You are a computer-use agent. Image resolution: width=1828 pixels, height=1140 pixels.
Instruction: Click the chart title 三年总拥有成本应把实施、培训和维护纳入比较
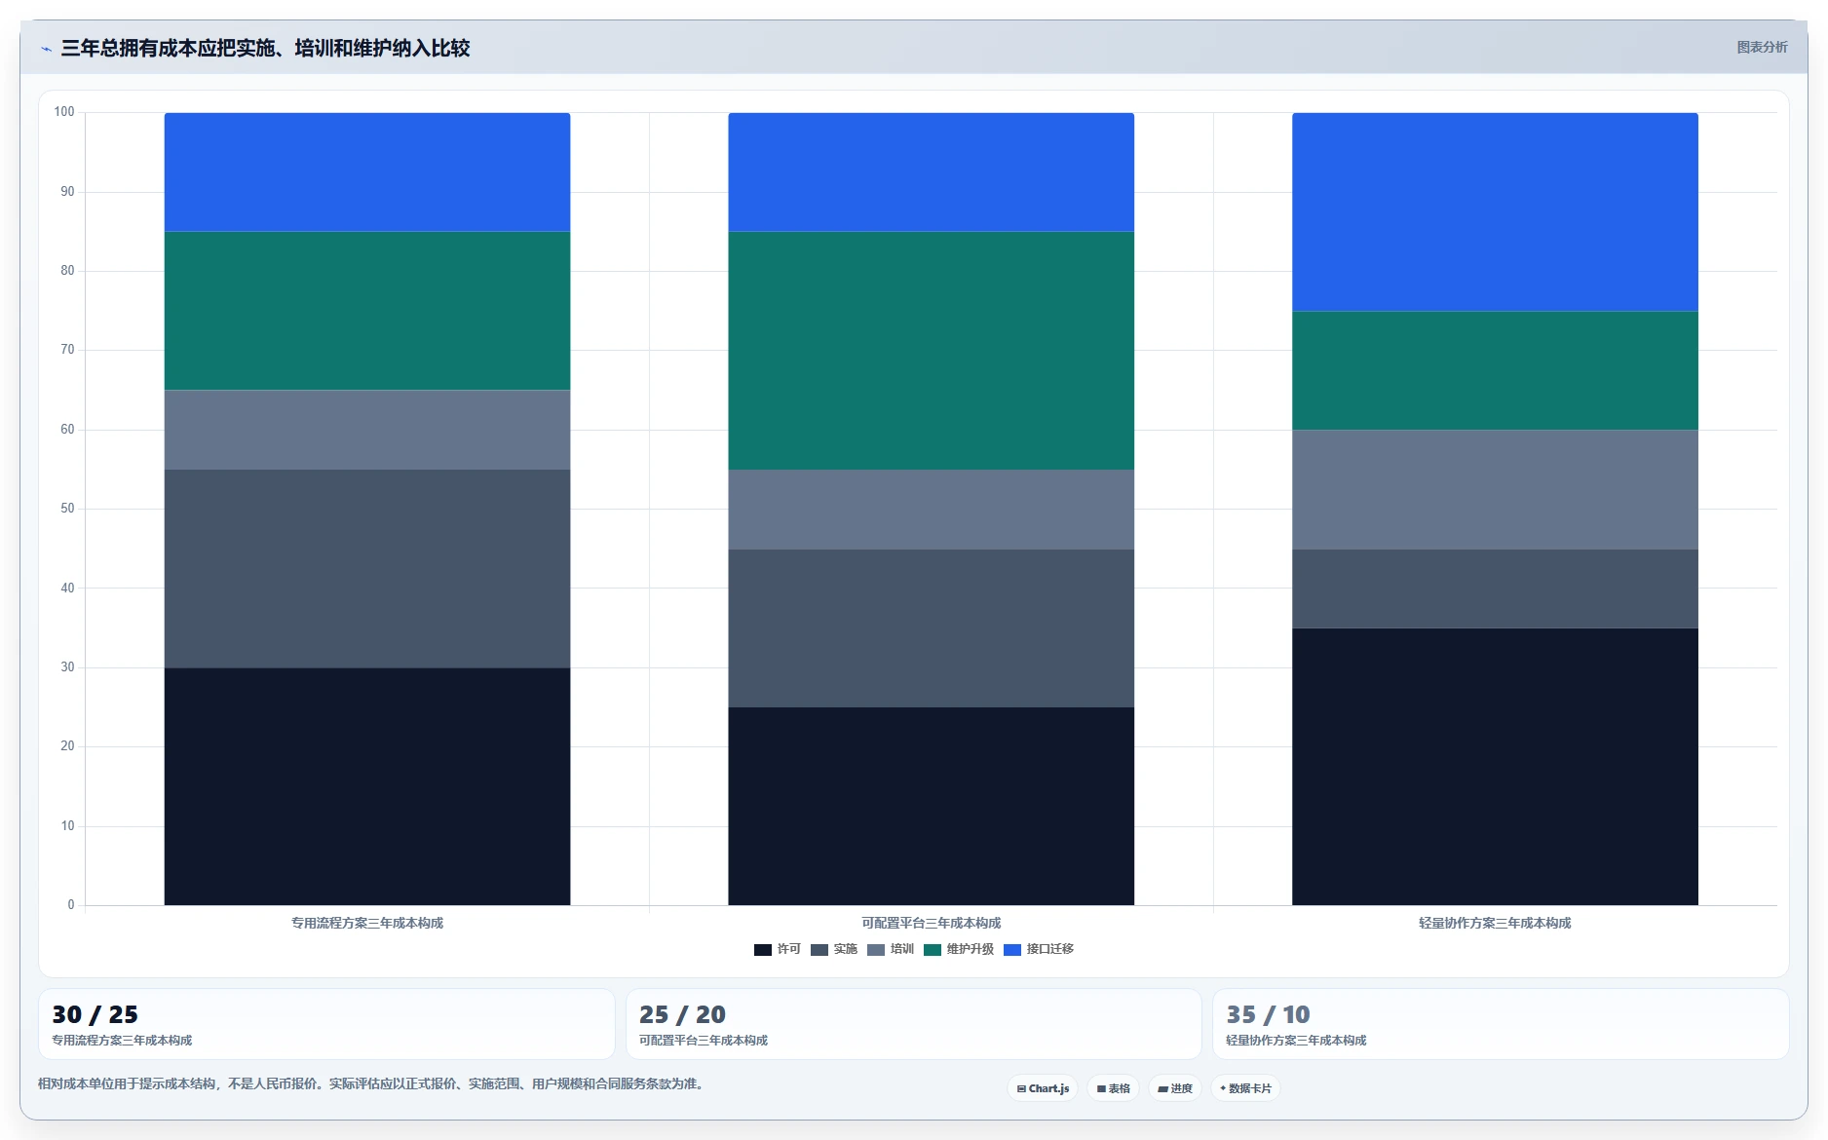265,48
